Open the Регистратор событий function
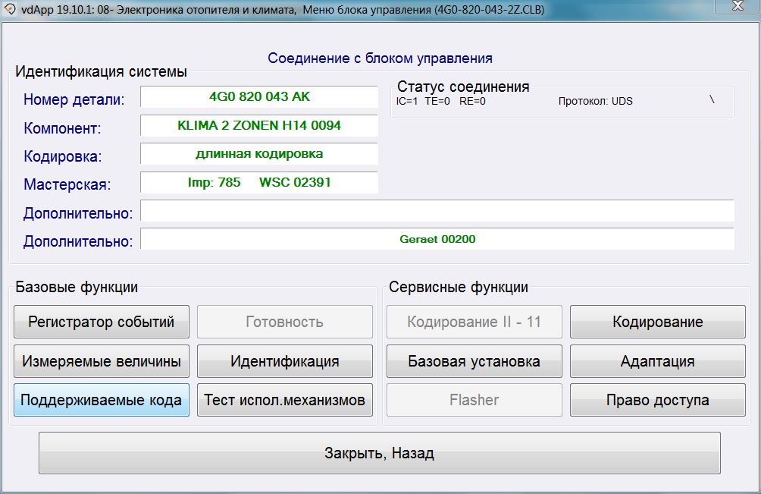 (x=102, y=322)
